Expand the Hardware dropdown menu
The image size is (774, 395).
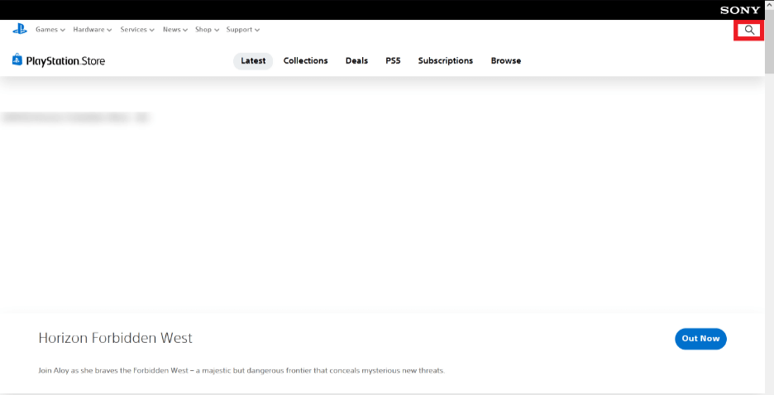click(93, 30)
